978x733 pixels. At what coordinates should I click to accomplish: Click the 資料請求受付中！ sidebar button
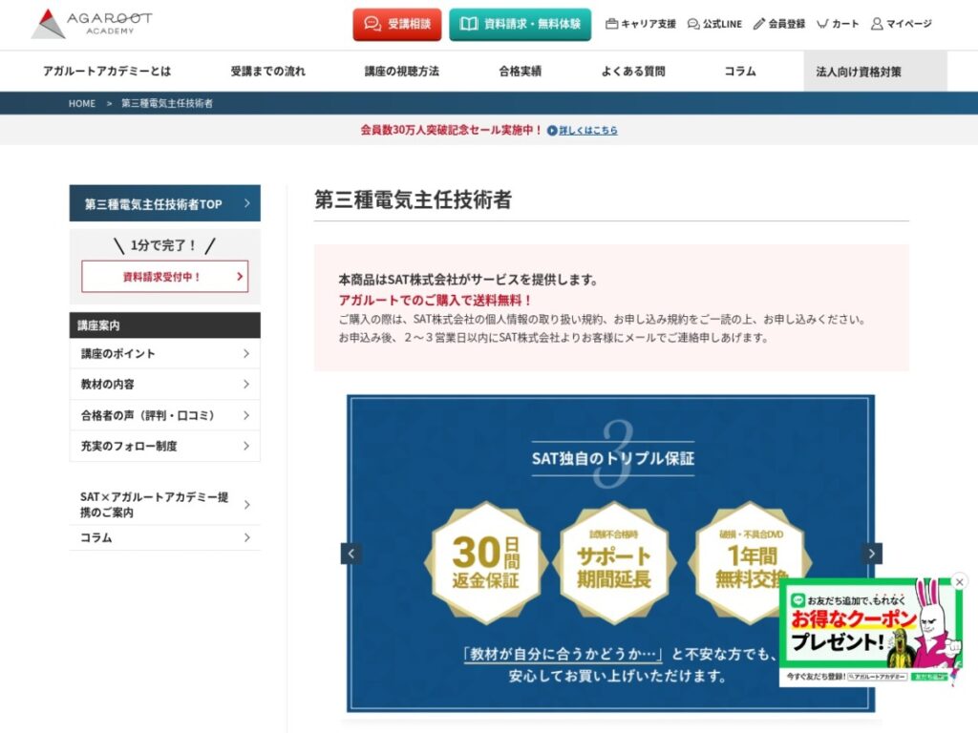click(x=164, y=276)
